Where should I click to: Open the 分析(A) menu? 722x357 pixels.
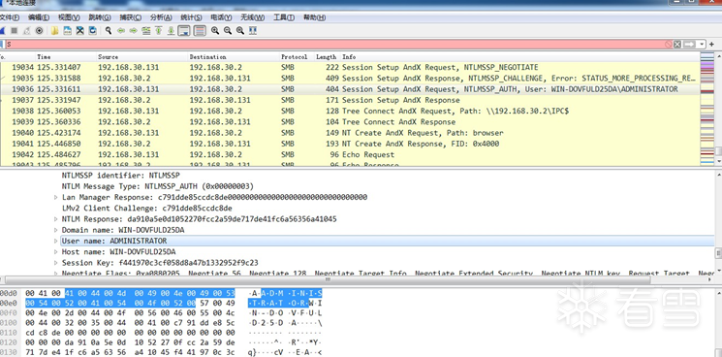click(161, 17)
